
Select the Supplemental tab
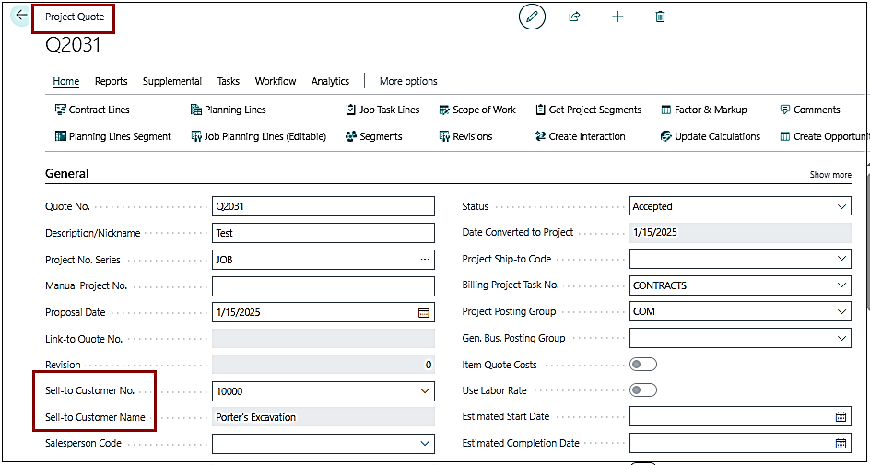(x=172, y=81)
